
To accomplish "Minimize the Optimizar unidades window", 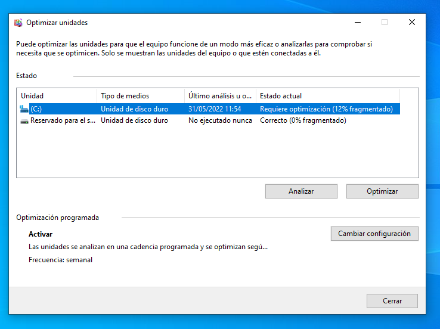I will 358,23.
